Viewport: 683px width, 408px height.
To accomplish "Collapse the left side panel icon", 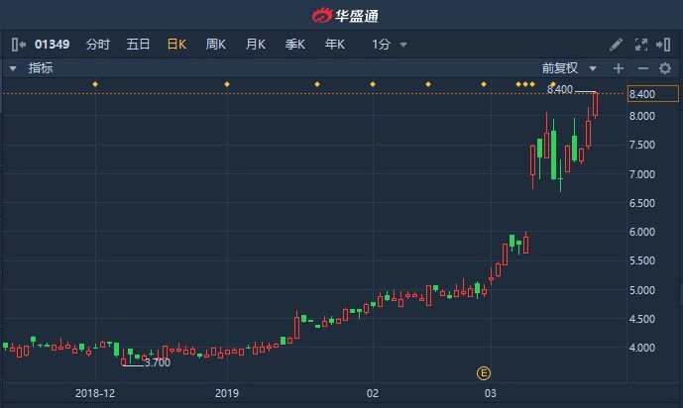I will [x=18, y=45].
